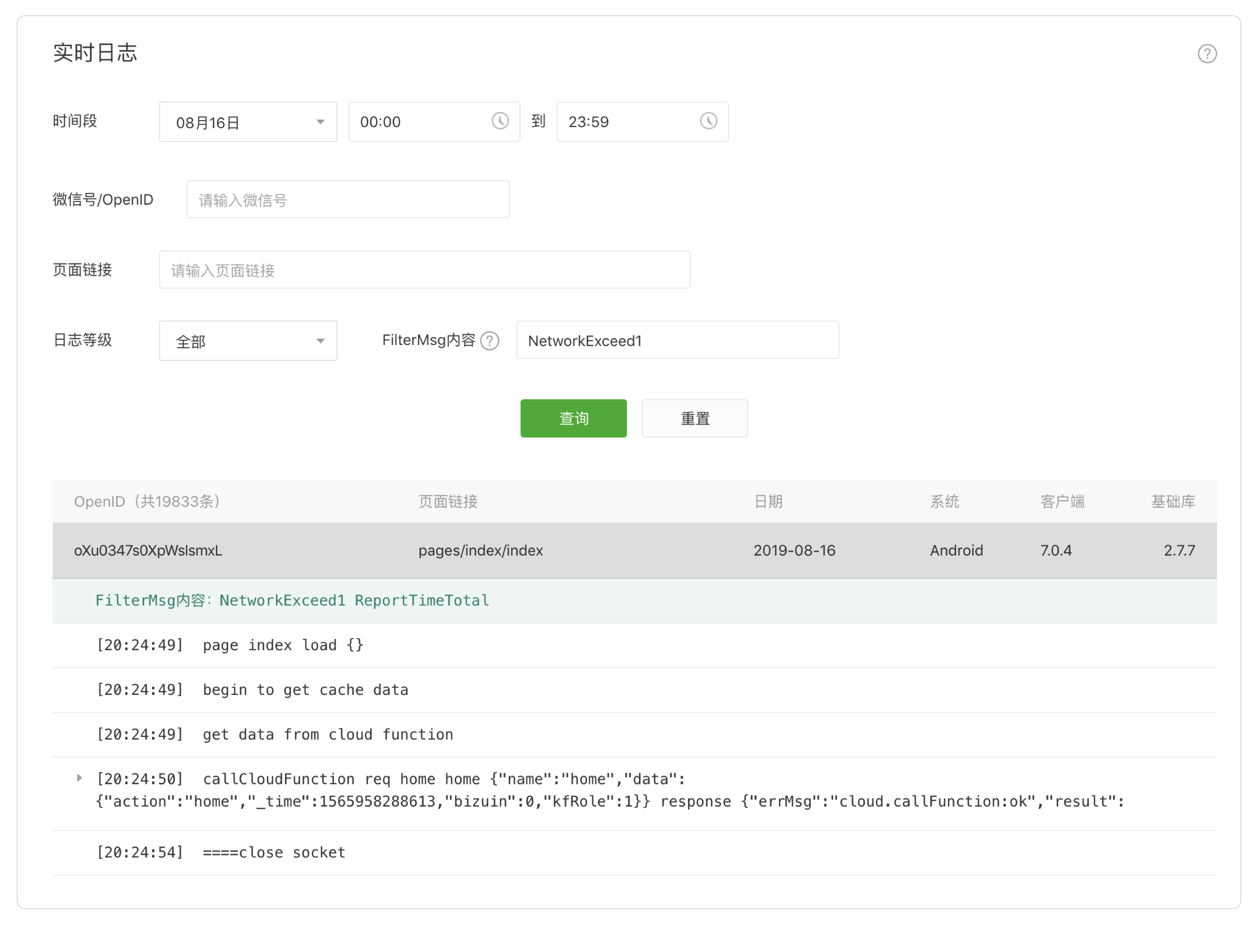Open the 08月16日 date dropdown
1258x930 pixels.
click(x=248, y=121)
